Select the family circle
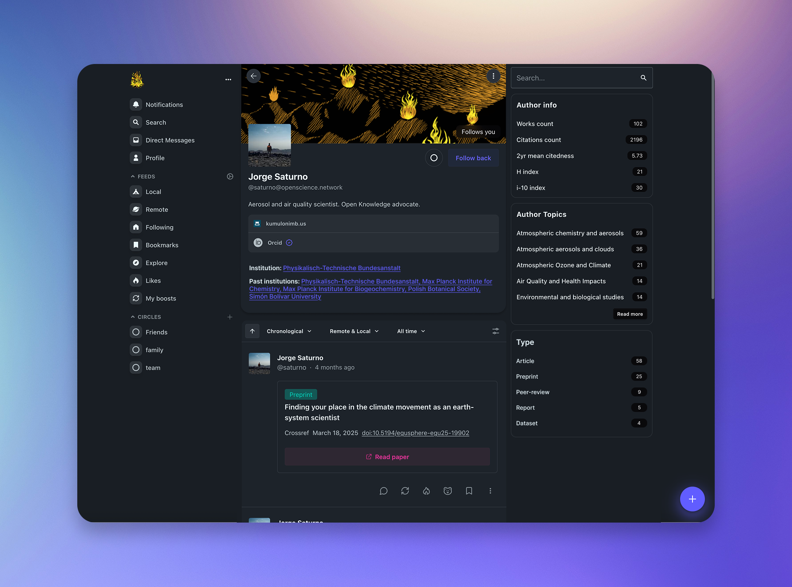This screenshot has height=587, width=792. [x=154, y=350]
